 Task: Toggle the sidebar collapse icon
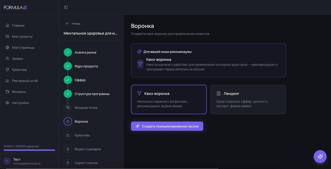pos(66,8)
